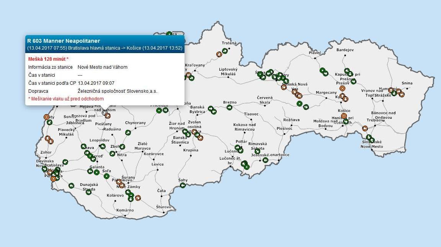Open the orange delayed train marker near Trstená
This screenshot has width=441, height=247.
pyautogui.click(x=219, y=54)
